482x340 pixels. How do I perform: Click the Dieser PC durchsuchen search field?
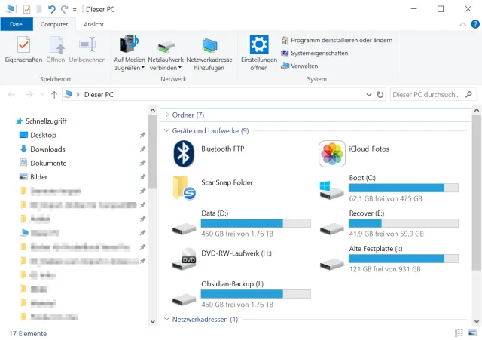point(426,95)
